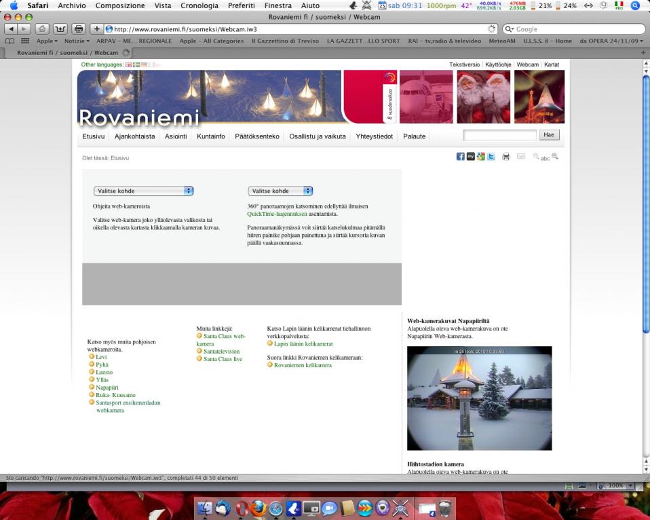Click the new tab plus at tab bar end
Screen dimensions: 650x520
tap(643, 53)
